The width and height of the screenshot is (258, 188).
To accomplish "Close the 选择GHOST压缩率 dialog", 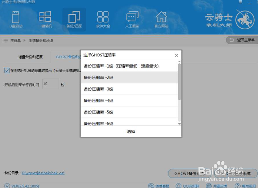I will pyautogui.click(x=177, y=55).
